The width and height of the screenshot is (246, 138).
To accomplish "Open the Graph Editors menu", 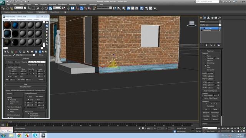I will [62, 4].
